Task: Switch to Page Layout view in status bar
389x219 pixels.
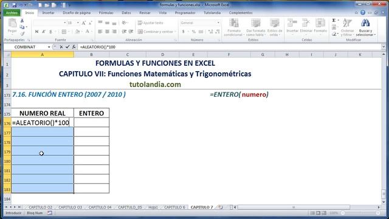Action: coord(318,213)
